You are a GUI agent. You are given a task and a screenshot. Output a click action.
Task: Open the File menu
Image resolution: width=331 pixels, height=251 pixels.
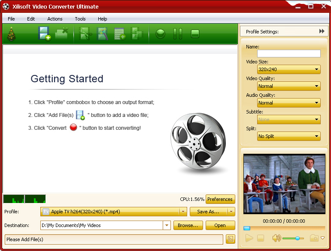11,19
